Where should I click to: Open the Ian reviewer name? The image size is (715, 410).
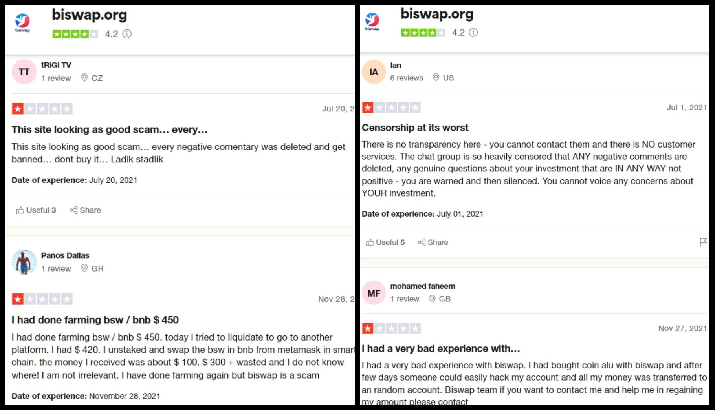(x=396, y=66)
